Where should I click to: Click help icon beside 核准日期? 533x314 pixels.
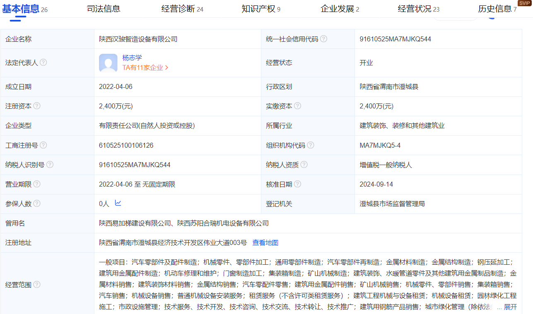pos(297,184)
